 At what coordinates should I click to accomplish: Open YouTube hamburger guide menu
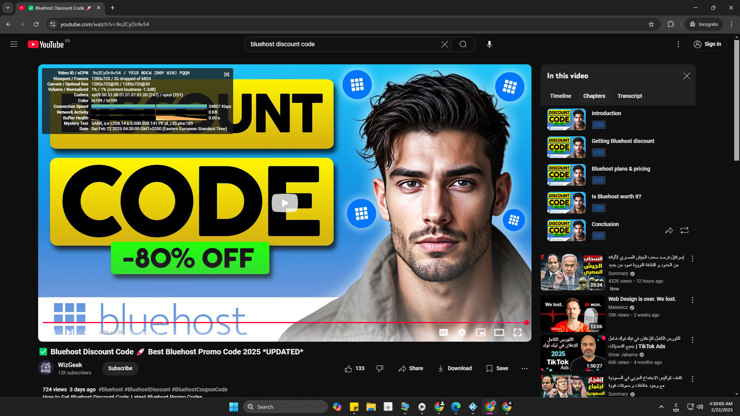coord(14,44)
